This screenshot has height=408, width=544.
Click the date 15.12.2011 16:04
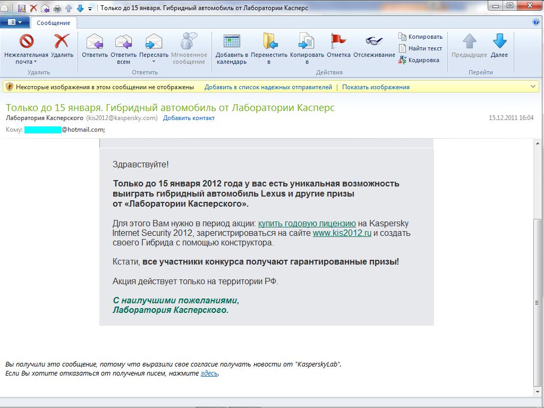click(x=511, y=118)
